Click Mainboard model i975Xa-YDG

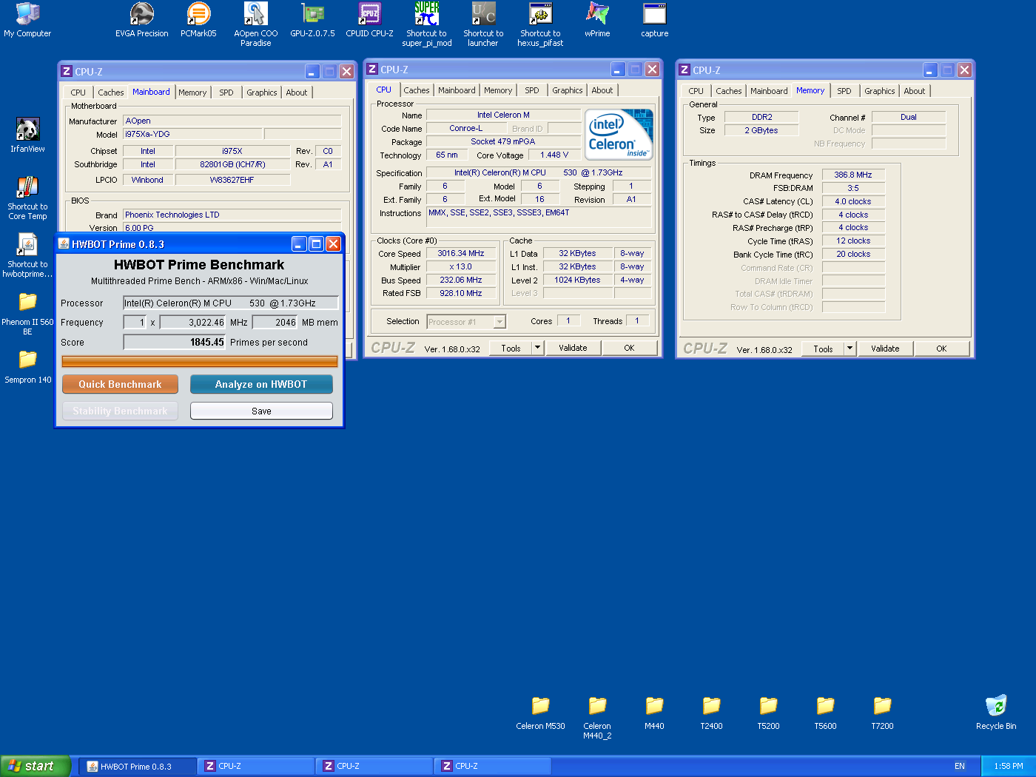(x=192, y=134)
